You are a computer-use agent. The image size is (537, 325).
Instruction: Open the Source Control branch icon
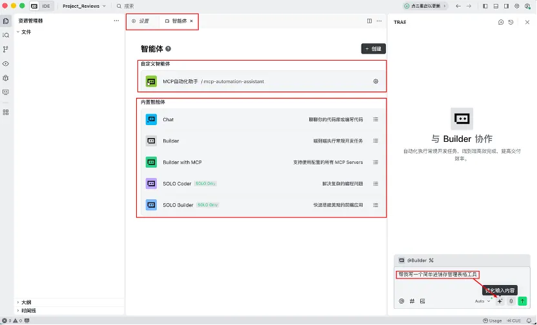(x=6, y=49)
